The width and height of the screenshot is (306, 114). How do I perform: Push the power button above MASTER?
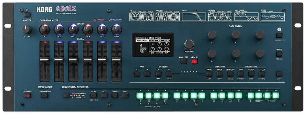27,15
